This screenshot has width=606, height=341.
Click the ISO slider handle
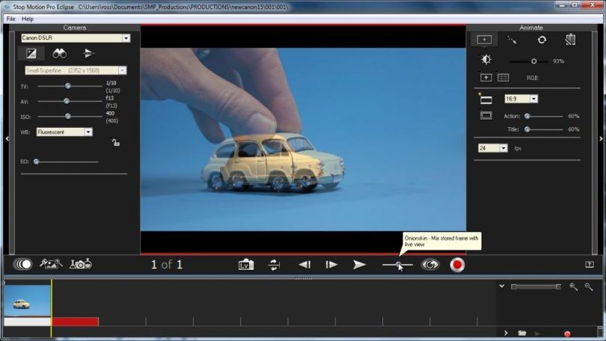tap(68, 116)
